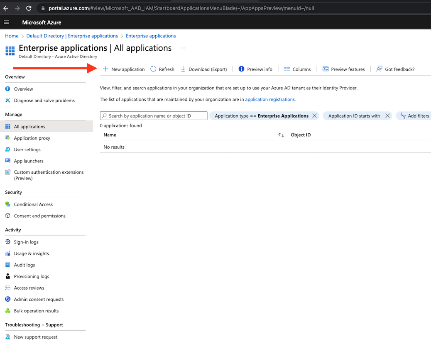Click the Got feedback person icon
This screenshot has width=431, height=349.
point(380,69)
